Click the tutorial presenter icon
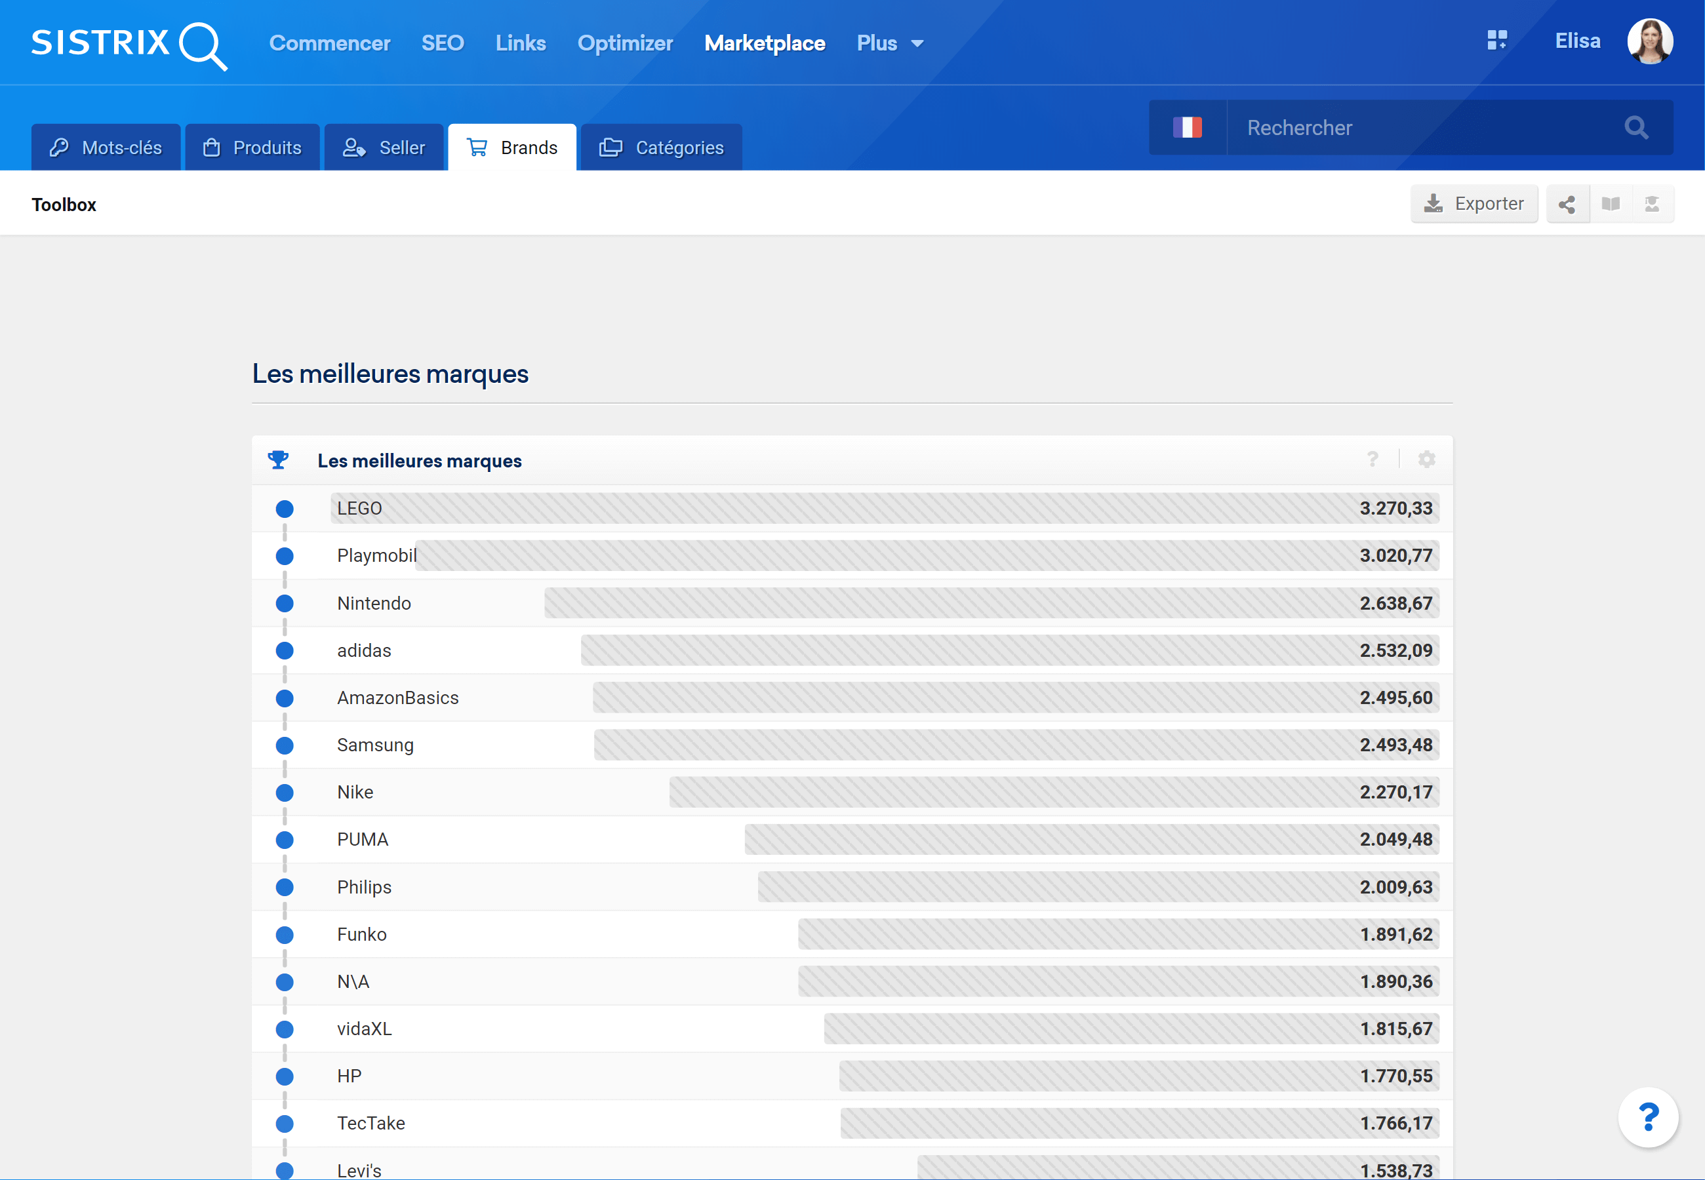 pos(1652,203)
